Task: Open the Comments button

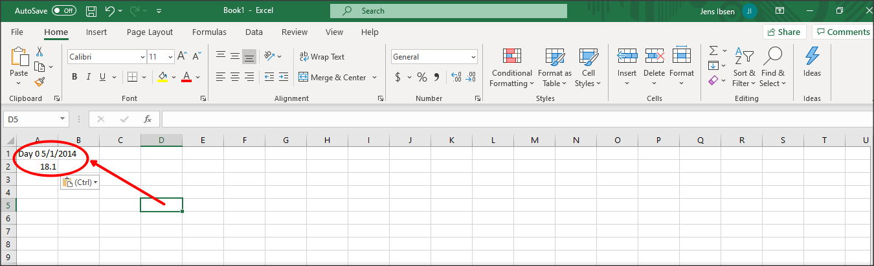Action: coord(842,32)
